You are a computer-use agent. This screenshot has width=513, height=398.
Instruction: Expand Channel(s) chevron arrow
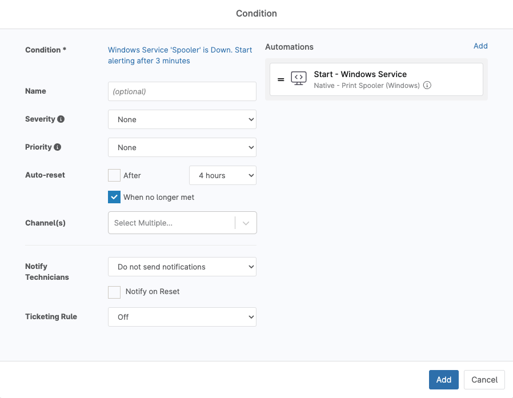click(x=246, y=223)
